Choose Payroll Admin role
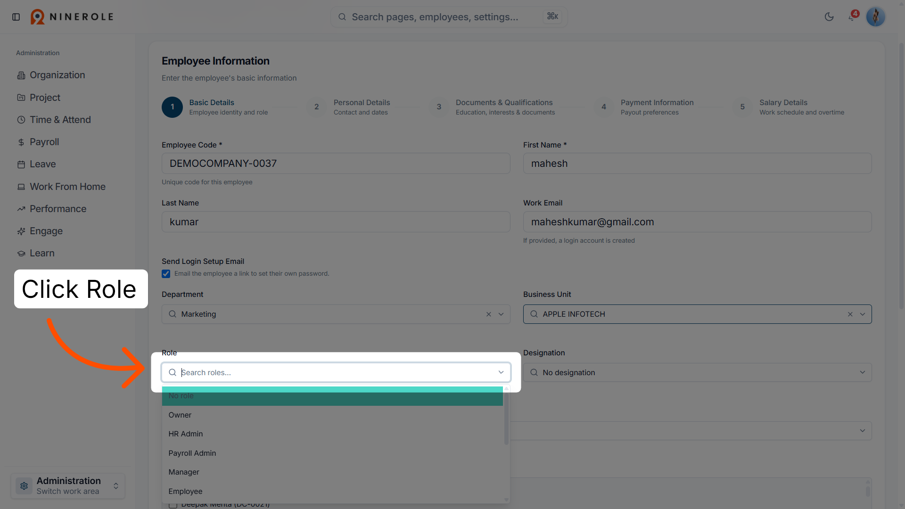 click(332, 453)
